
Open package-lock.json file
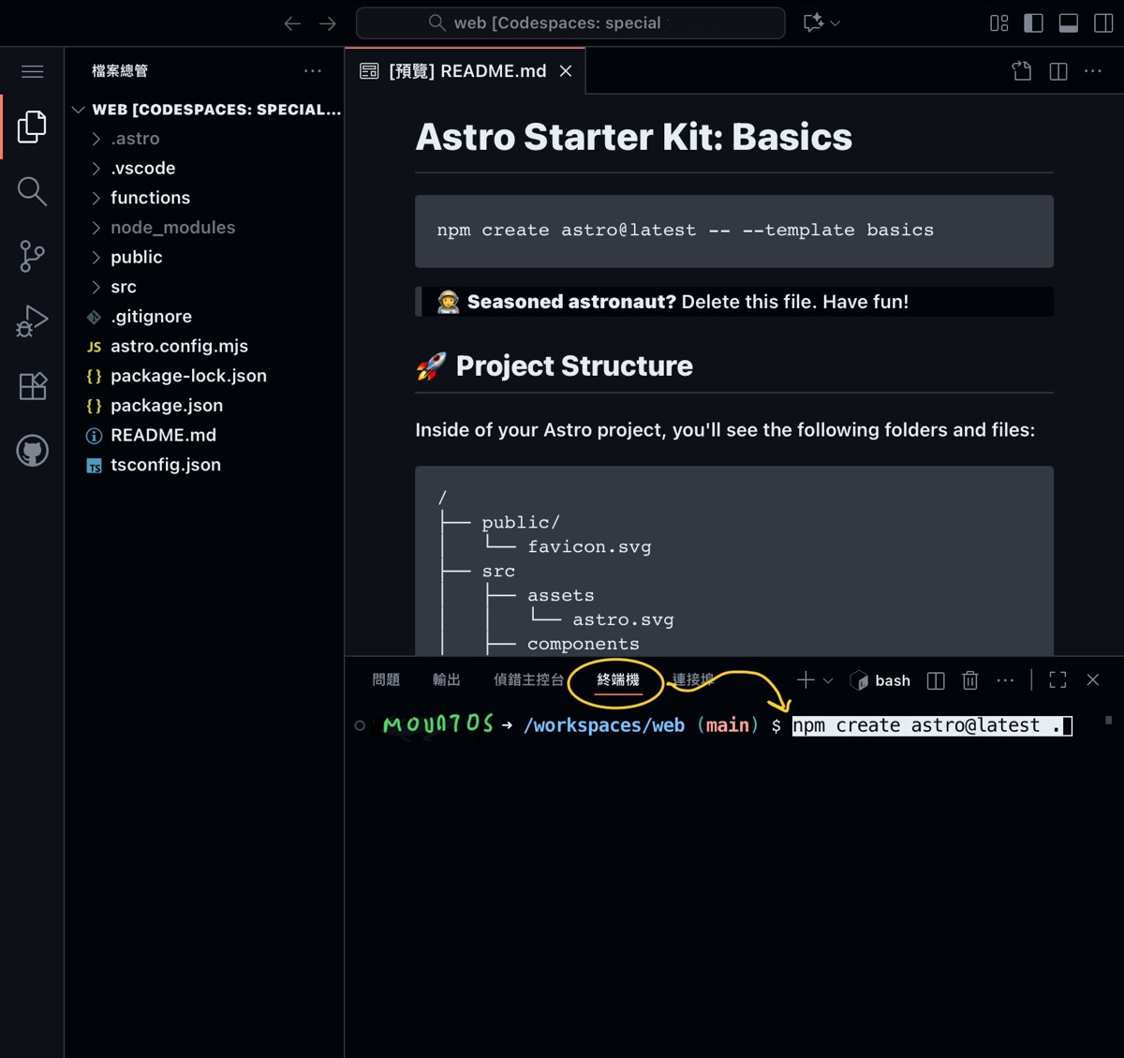pyautogui.click(x=204, y=376)
